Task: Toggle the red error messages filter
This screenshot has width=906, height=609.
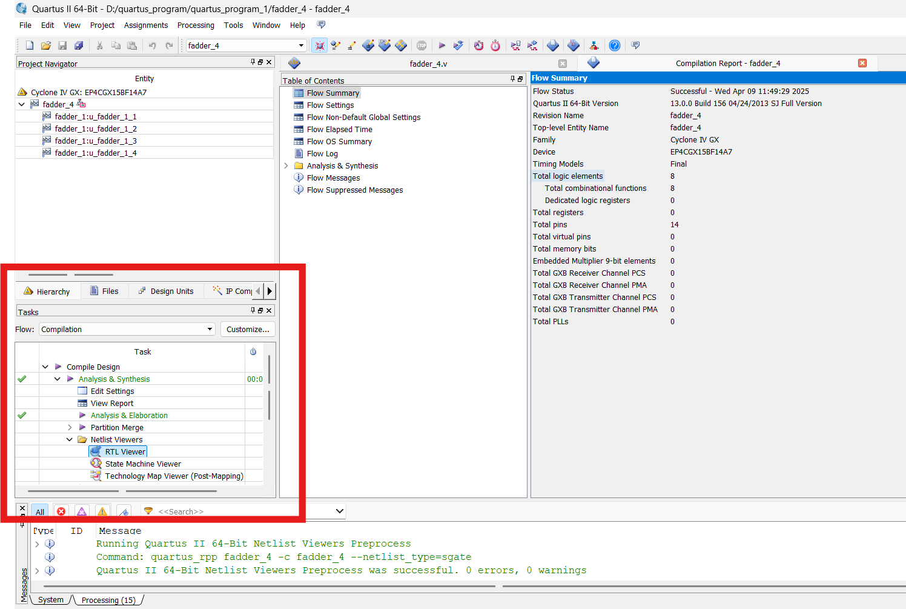Action: (x=61, y=511)
